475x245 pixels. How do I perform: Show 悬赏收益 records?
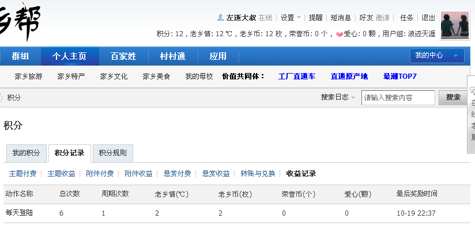point(216,174)
